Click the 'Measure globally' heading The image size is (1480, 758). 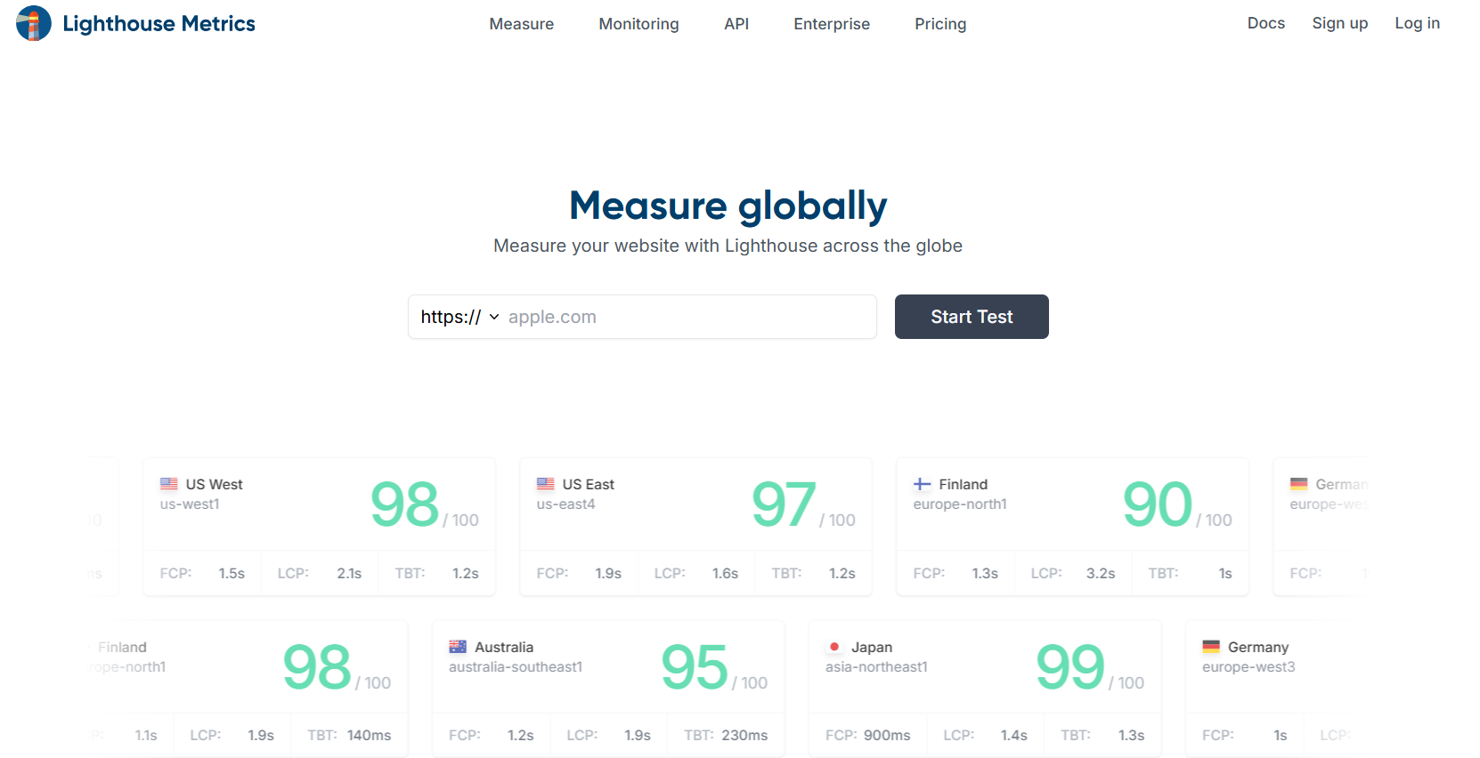(728, 206)
